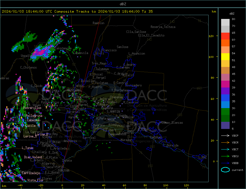This screenshot has width=246, height=189.
Task: Click the 'L_PAZ' place label
Action: [x=203, y=157]
